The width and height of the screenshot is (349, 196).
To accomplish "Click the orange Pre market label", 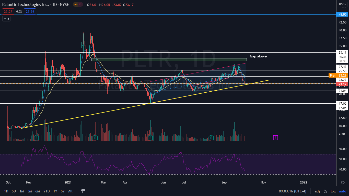I will click(332, 76).
